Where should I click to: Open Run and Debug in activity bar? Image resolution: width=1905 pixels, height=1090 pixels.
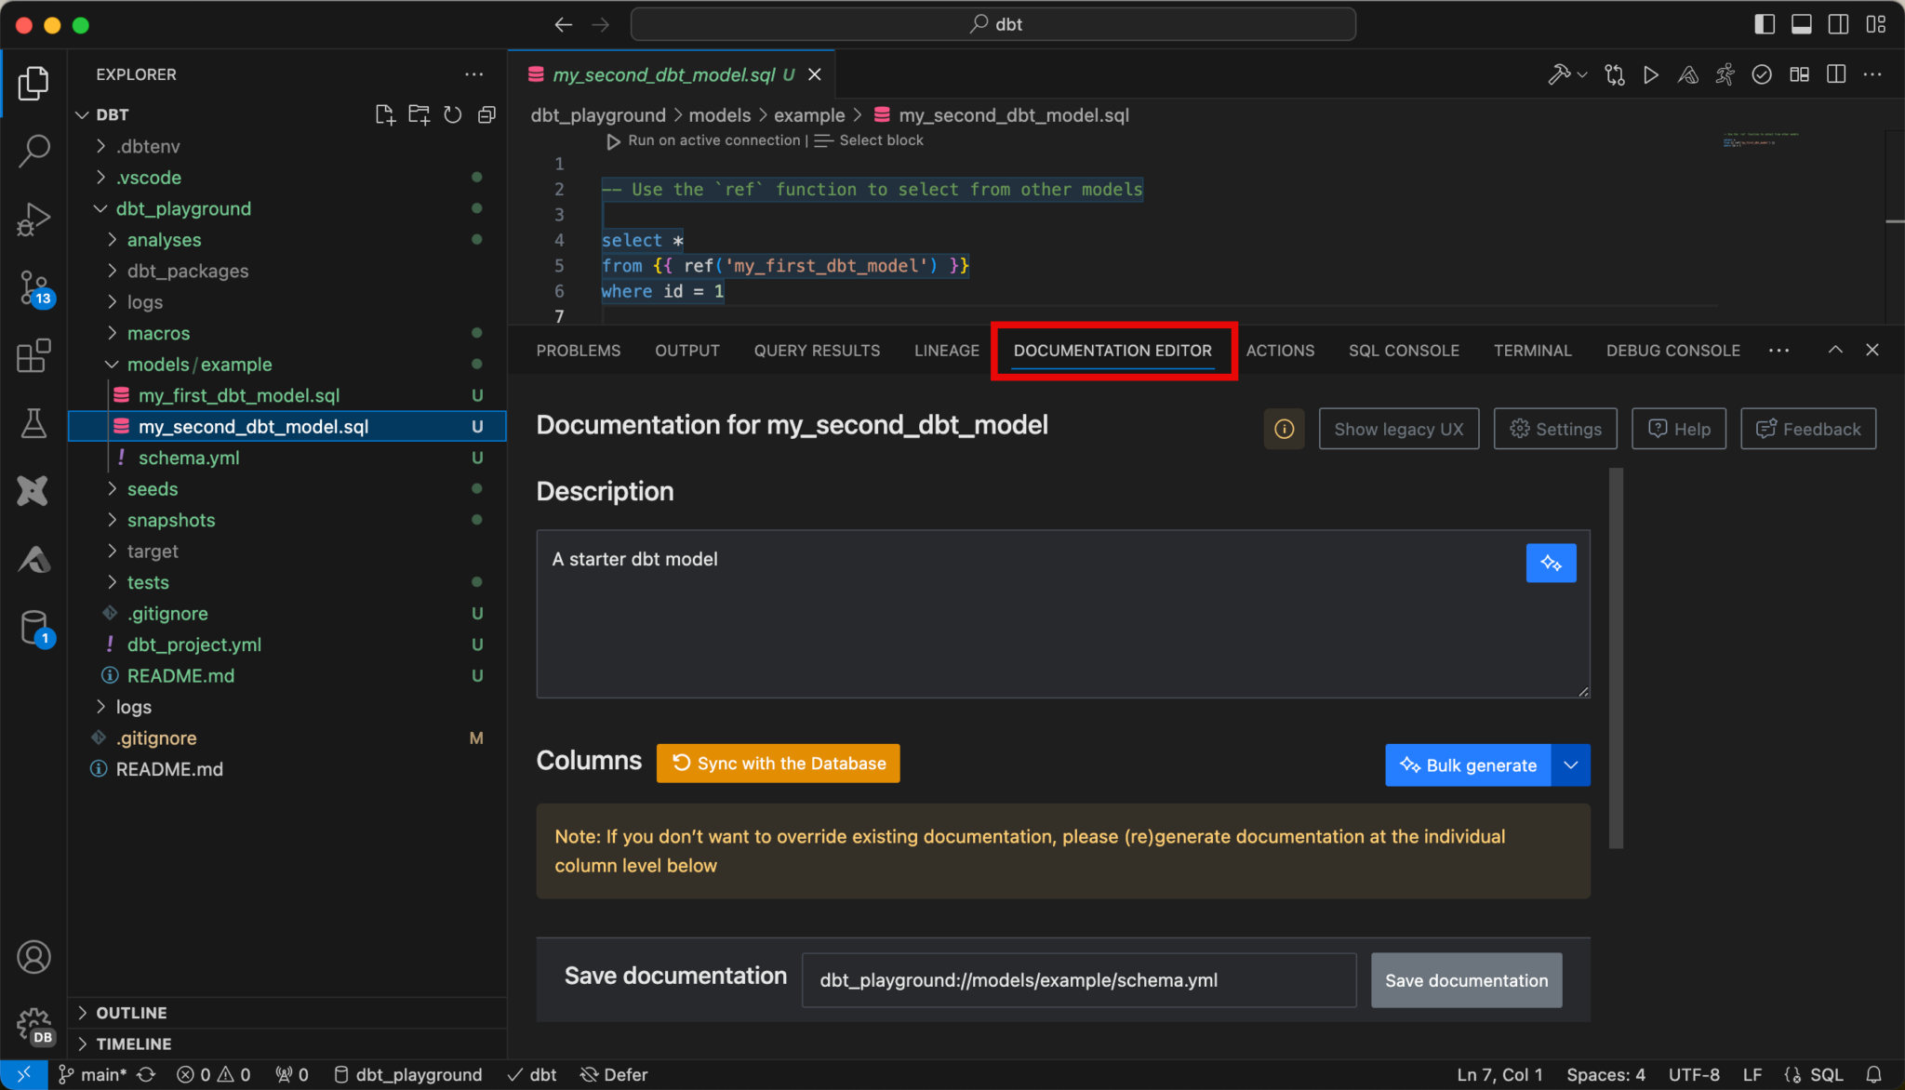(33, 219)
